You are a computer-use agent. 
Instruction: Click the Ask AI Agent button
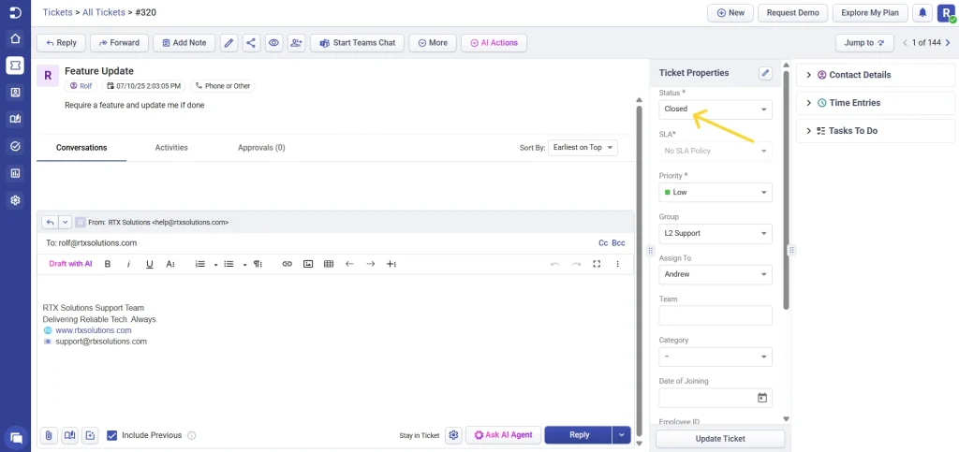coord(503,435)
